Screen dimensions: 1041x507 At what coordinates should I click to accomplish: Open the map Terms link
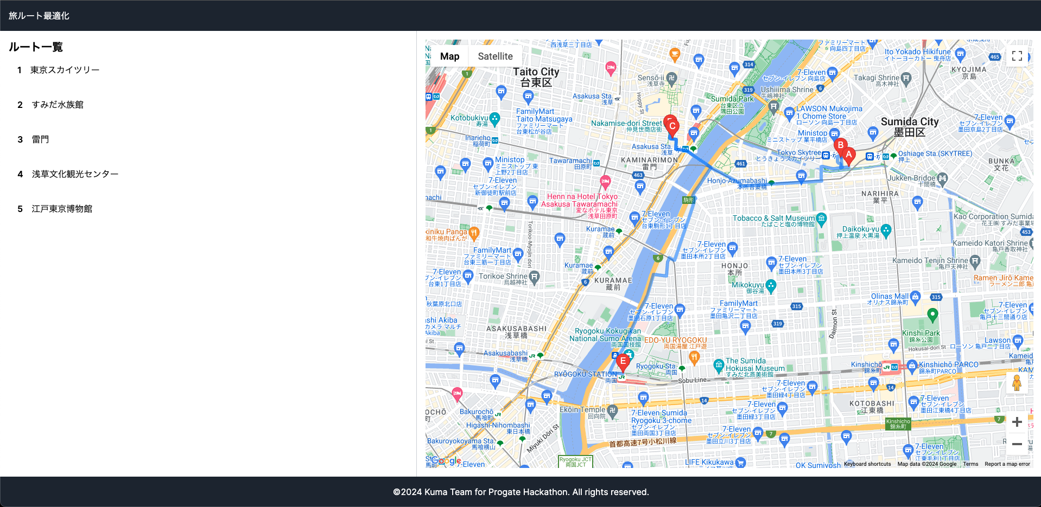click(970, 464)
